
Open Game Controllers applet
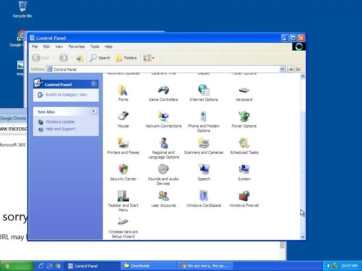(163, 93)
